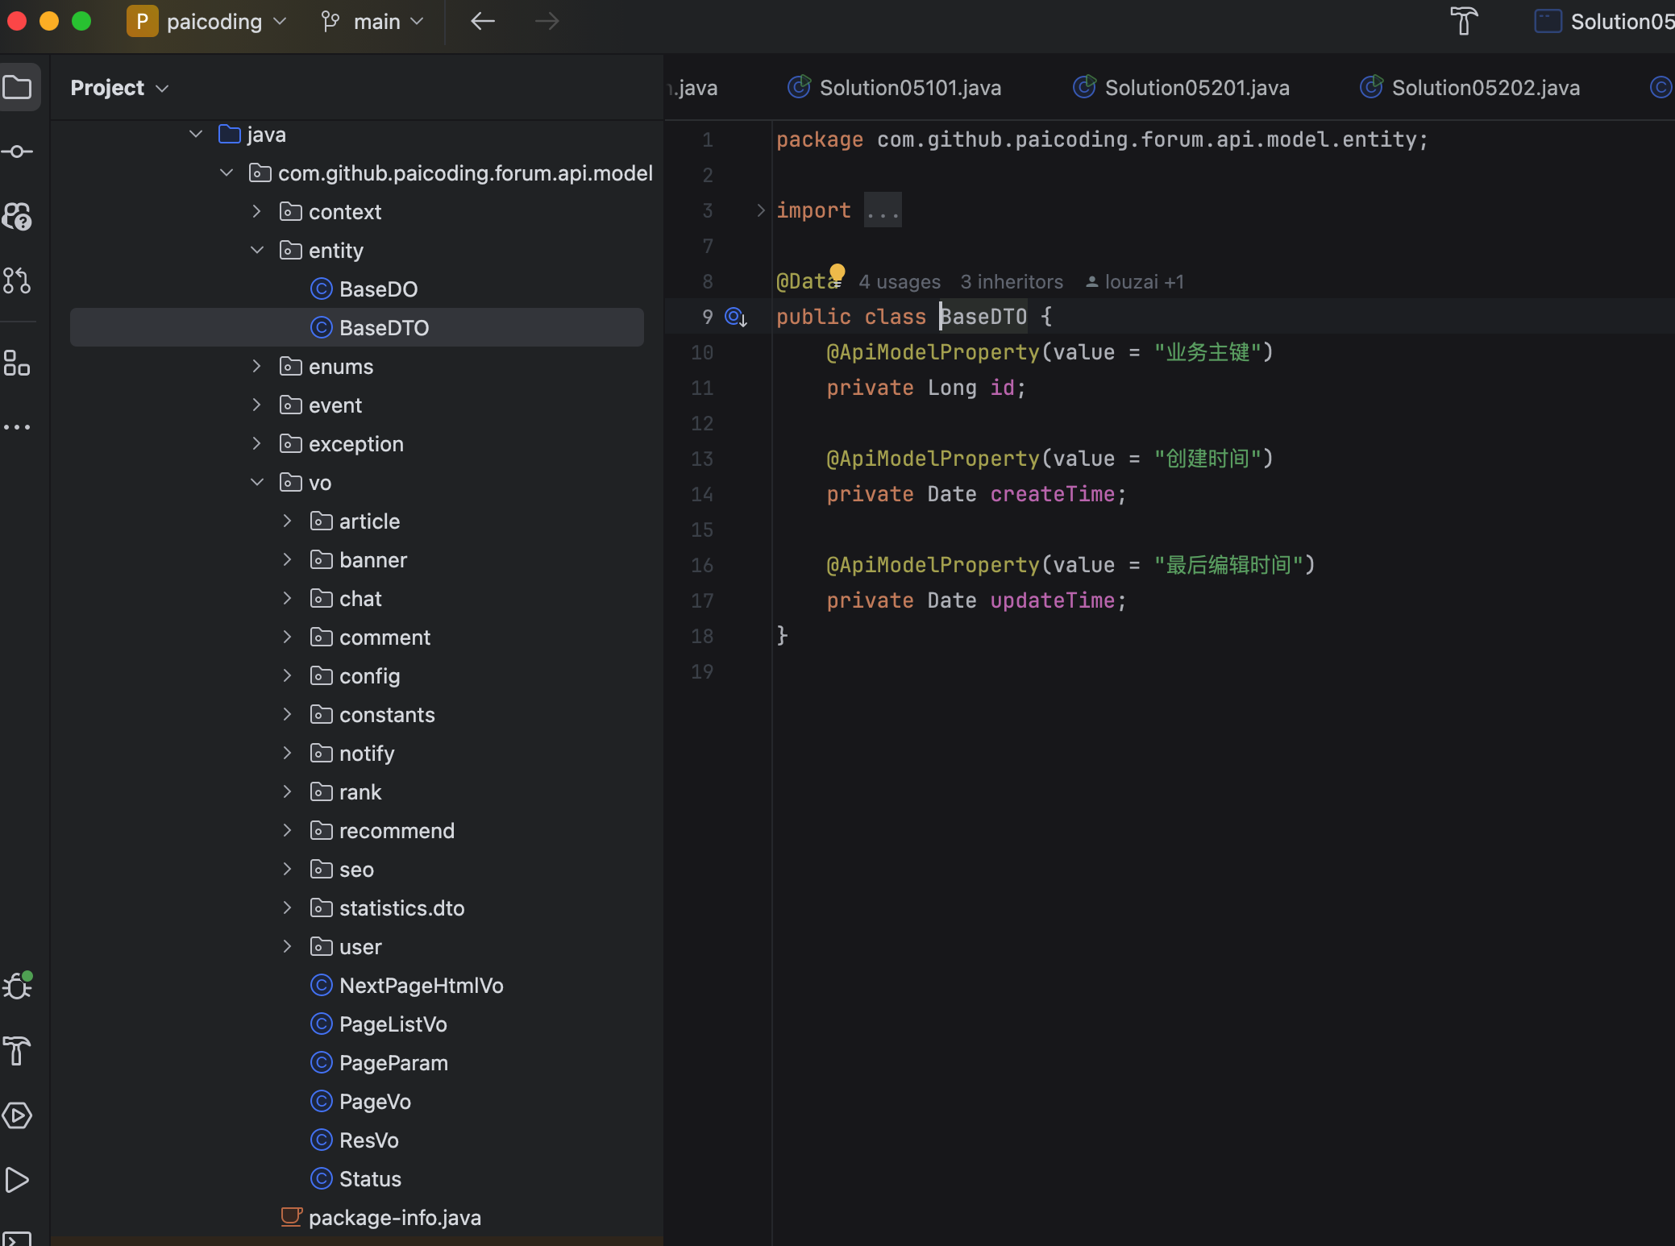Navigate back with the left arrow
The width and height of the screenshot is (1675, 1246).
[x=482, y=21]
